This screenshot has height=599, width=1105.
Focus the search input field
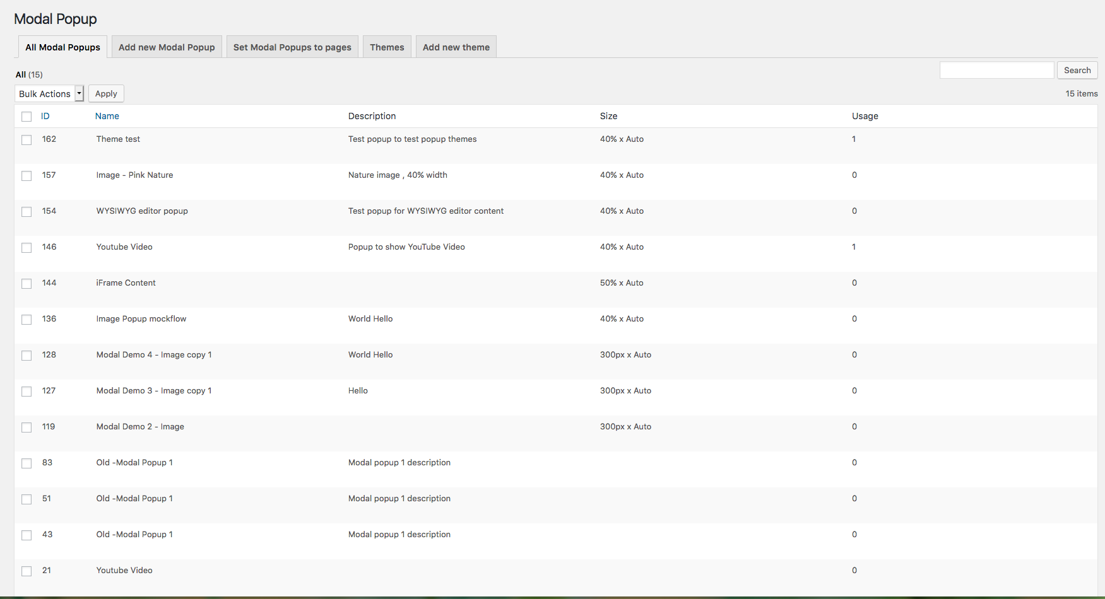pos(996,70)
